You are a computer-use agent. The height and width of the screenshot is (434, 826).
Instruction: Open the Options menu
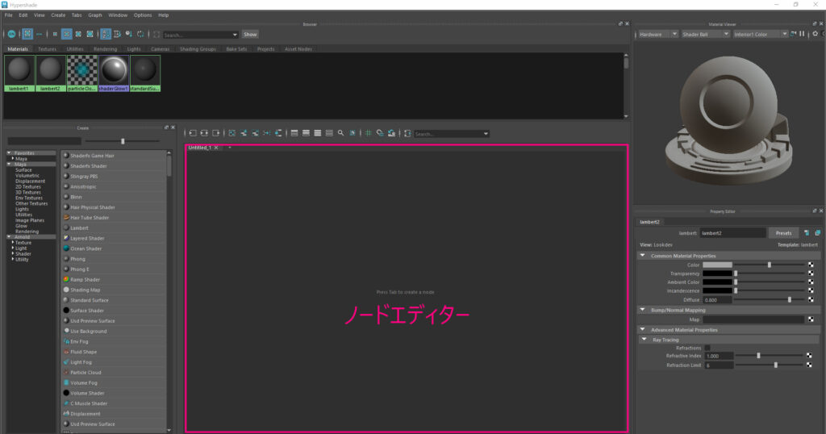click(143, 15)
